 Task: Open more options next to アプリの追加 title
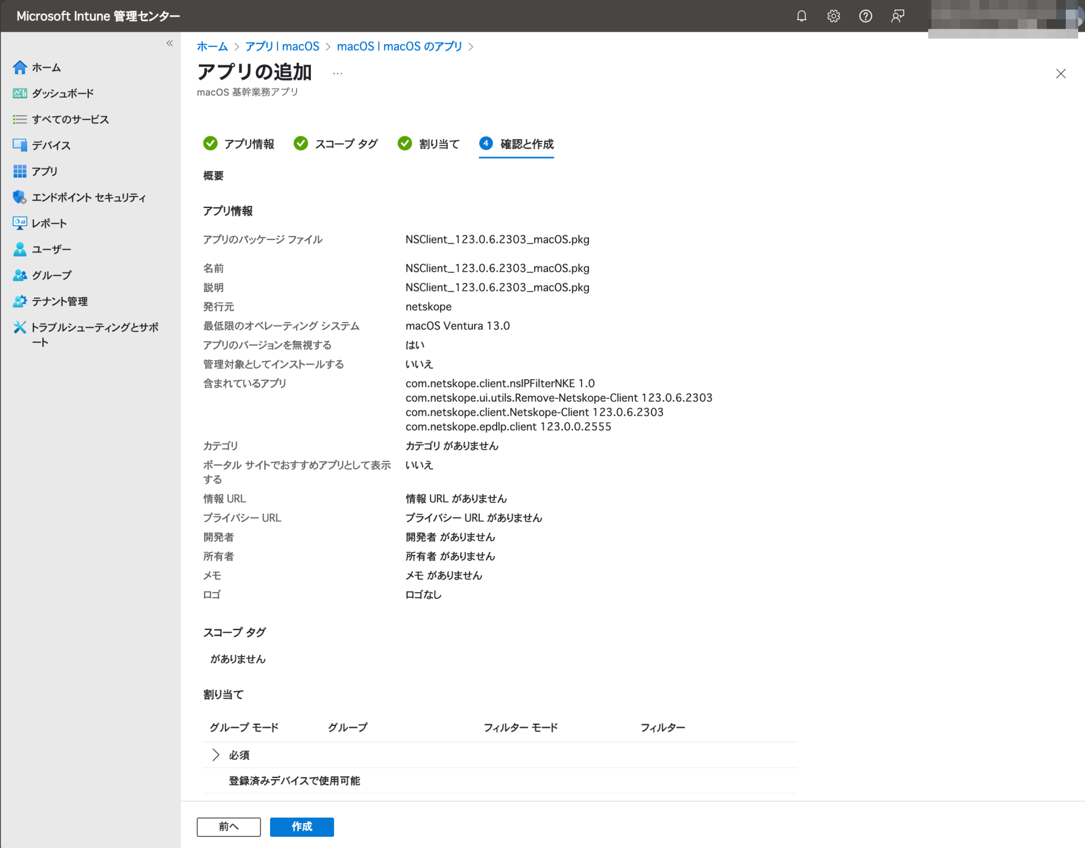[337, 72]
